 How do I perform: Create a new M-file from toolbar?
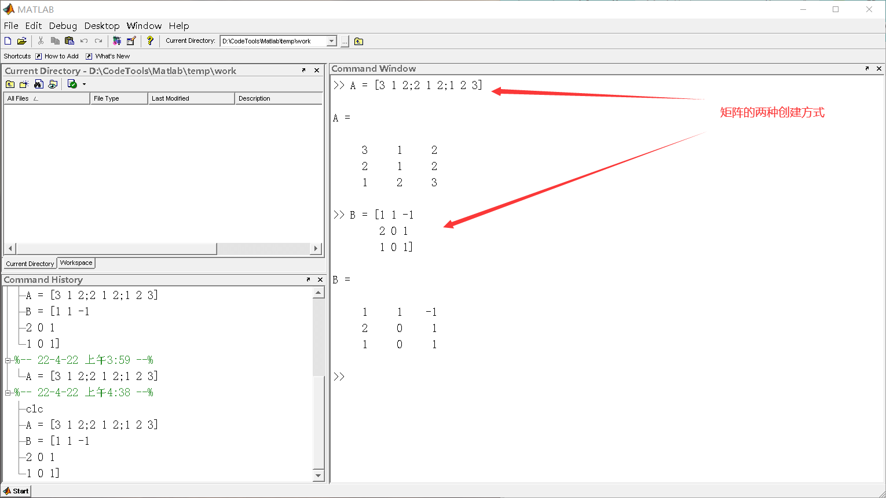pos(8,41)
